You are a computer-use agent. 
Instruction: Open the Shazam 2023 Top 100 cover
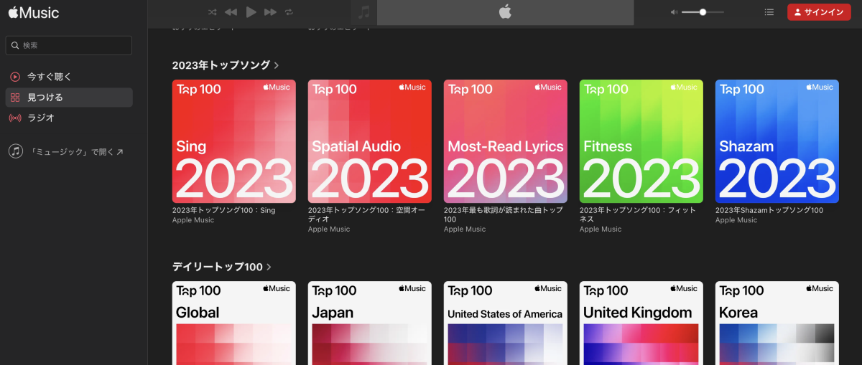tap(777, 141)
